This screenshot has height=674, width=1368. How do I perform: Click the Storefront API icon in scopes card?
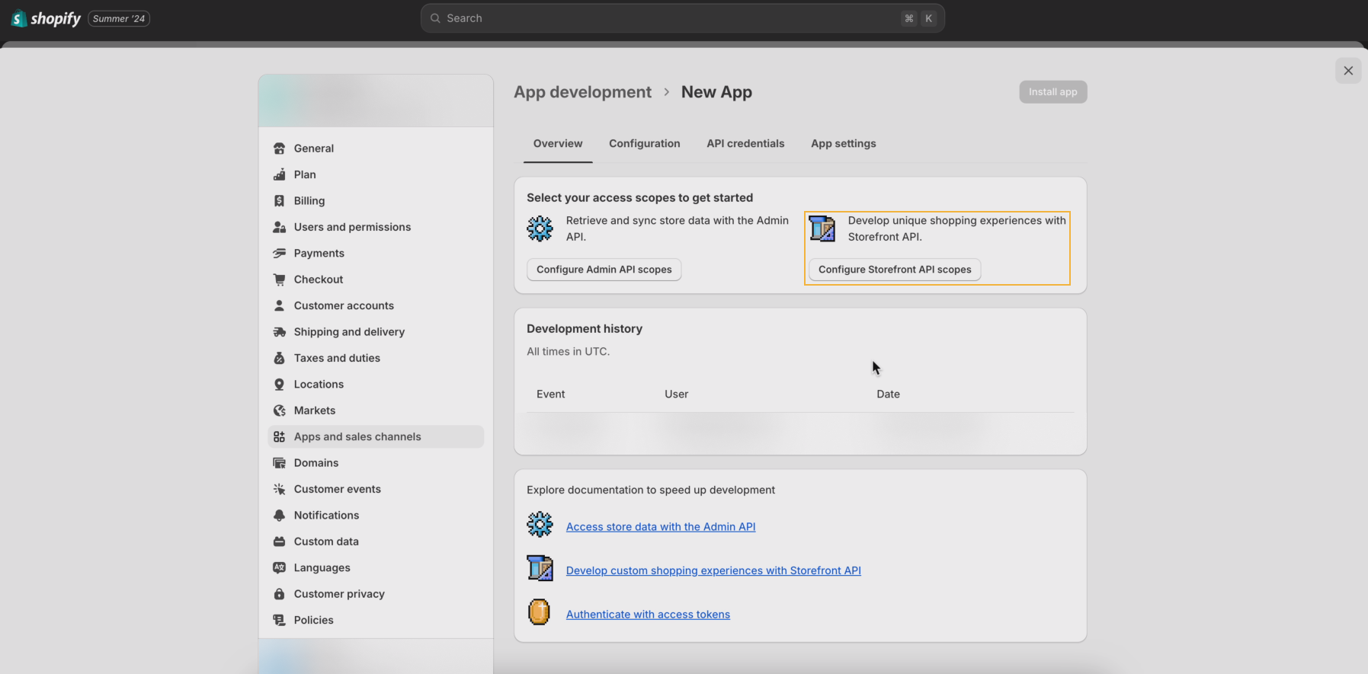point(822,228)
